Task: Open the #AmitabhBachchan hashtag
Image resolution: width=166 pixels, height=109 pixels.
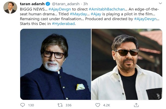Action: point(107,9)
